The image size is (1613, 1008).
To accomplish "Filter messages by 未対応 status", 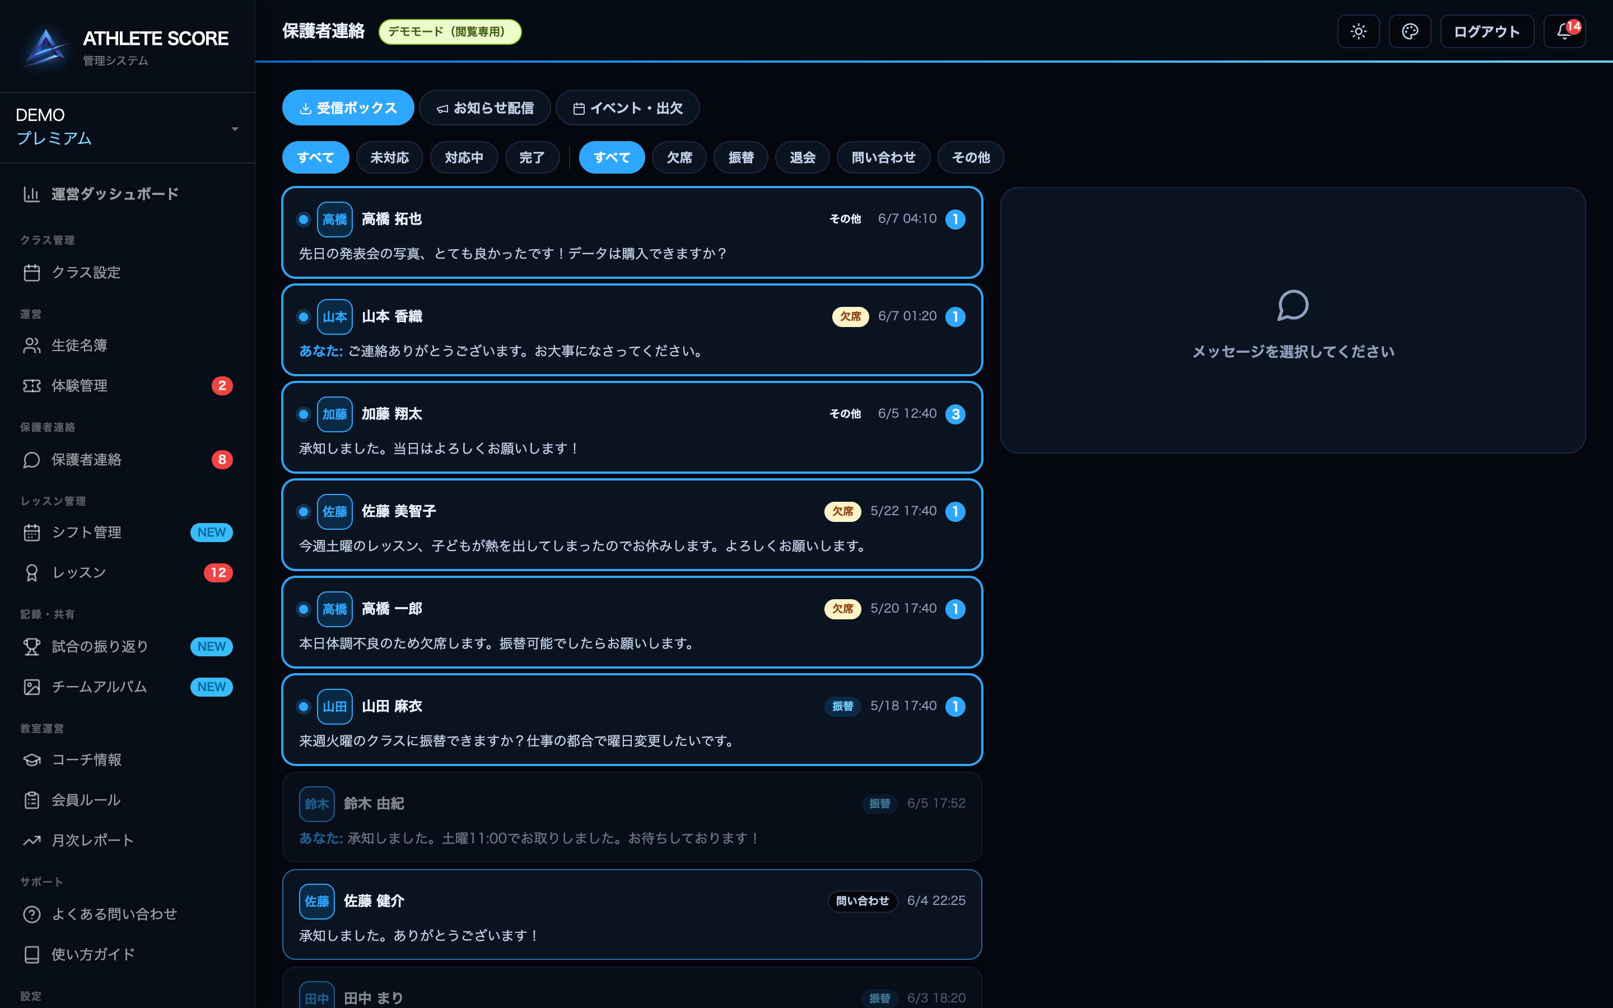I will click(x=389, y=158).
